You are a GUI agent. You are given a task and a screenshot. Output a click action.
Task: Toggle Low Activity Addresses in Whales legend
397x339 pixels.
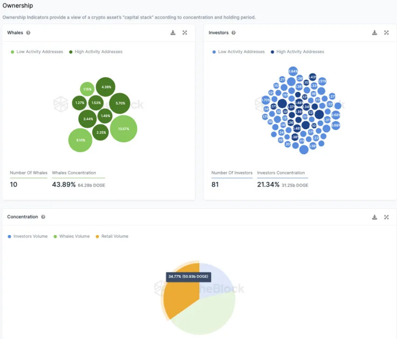(37, 52)
